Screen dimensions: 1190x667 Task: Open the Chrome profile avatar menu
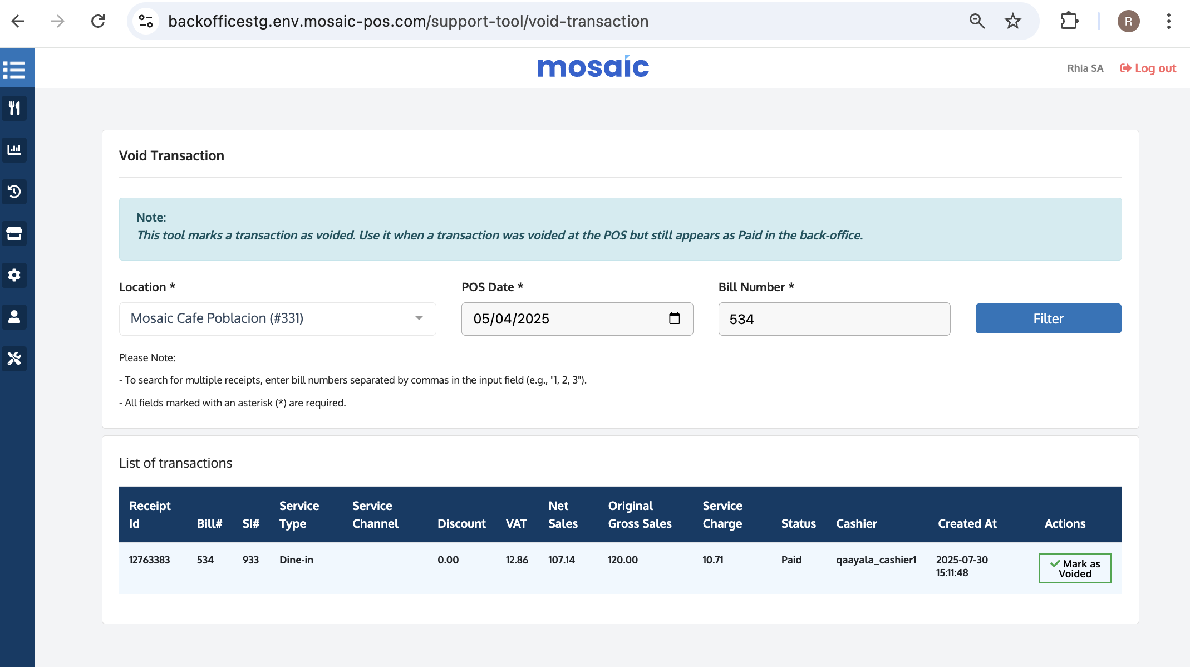[1128, 21]
